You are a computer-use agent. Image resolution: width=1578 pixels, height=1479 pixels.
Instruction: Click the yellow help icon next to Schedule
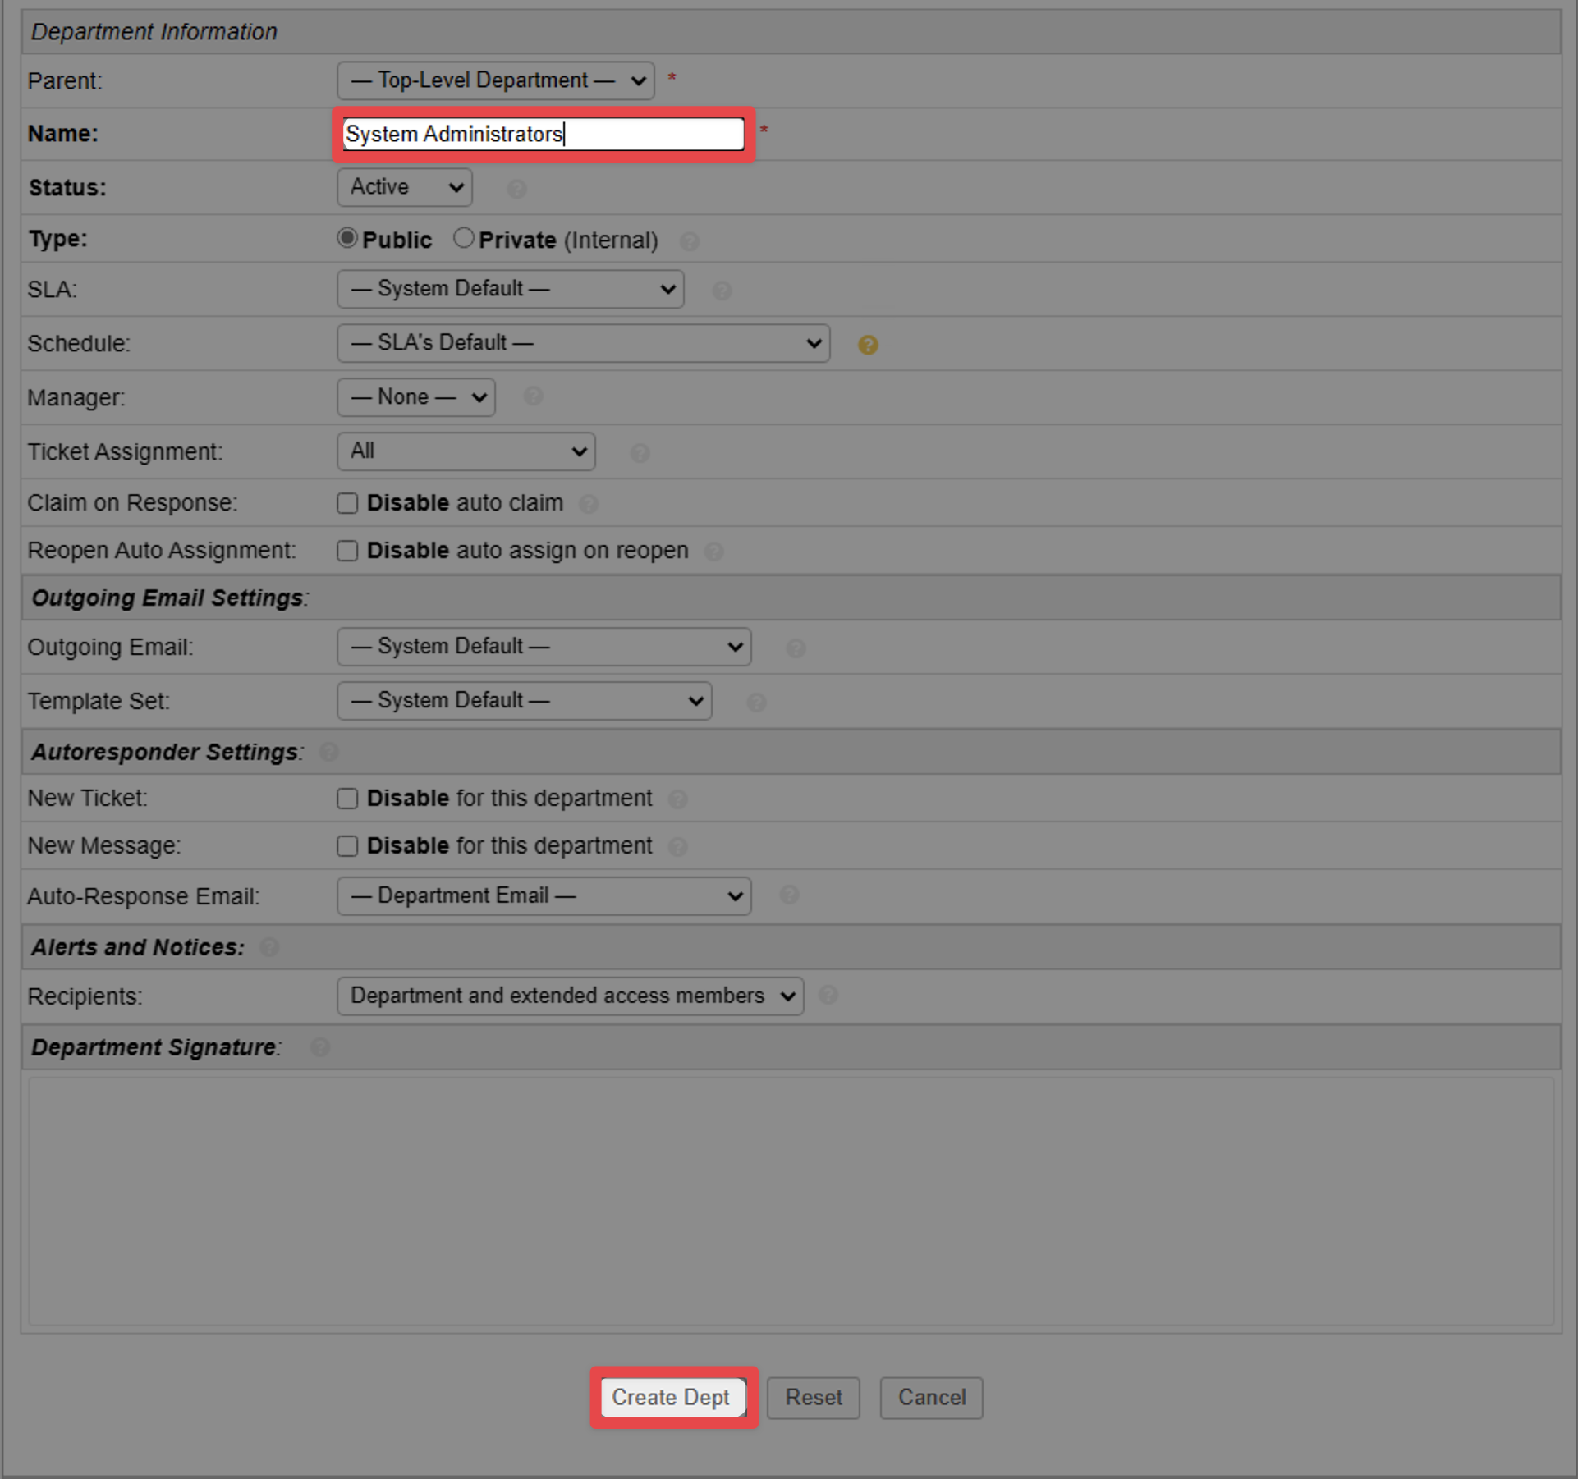click(x=868, y=345)
